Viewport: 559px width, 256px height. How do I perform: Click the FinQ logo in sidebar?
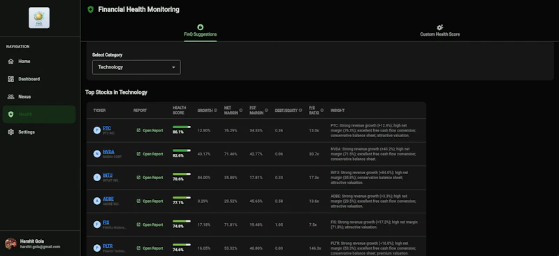tap(39, 18)
